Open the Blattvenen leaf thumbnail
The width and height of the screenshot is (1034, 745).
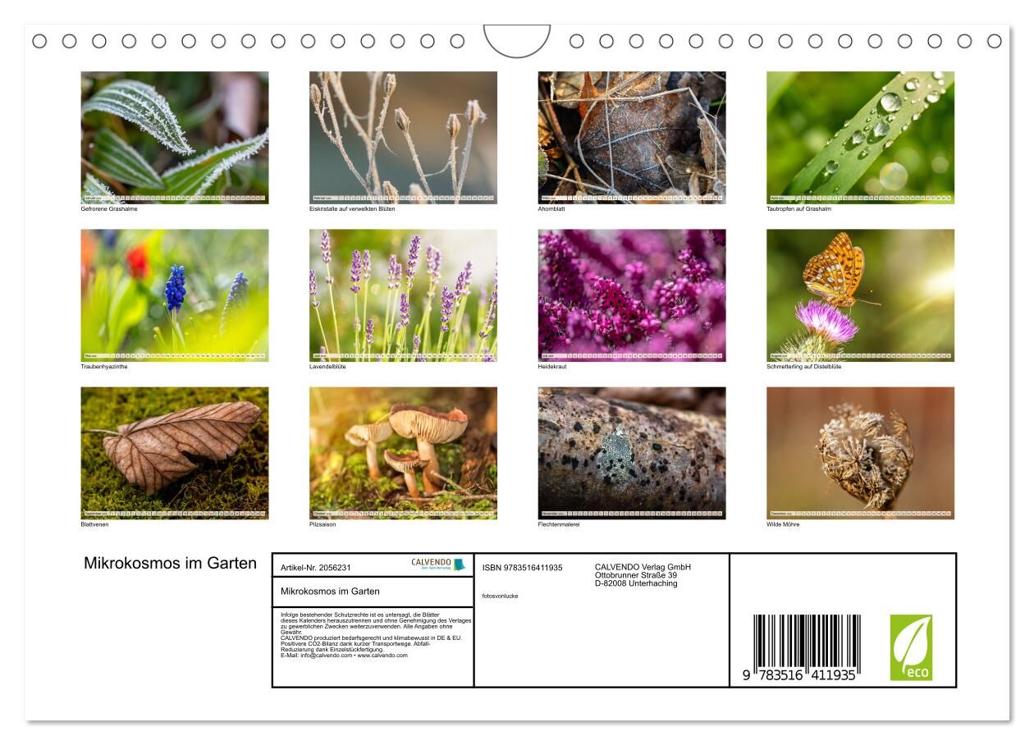(174, 452)
